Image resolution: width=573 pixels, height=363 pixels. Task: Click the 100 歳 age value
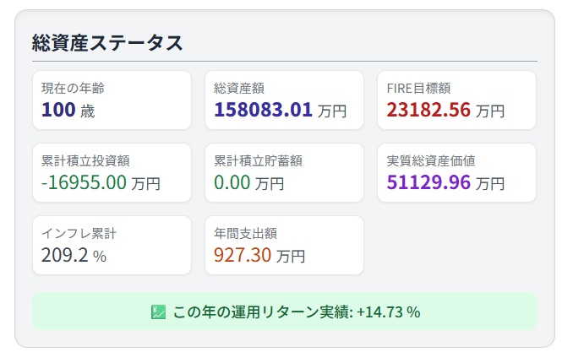[68, 110]
